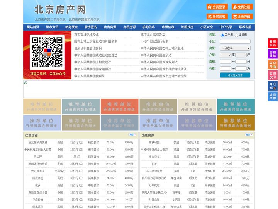Open 求购信息 navigation item

[149, 27]
